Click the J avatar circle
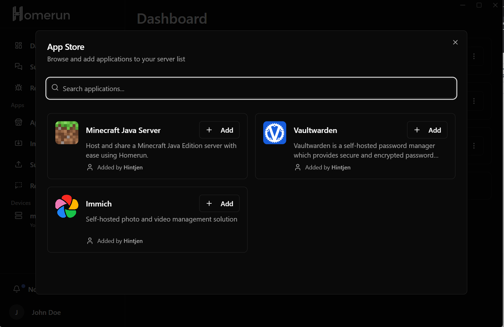Screen dimensions: 504x327 tap(17, 312)
